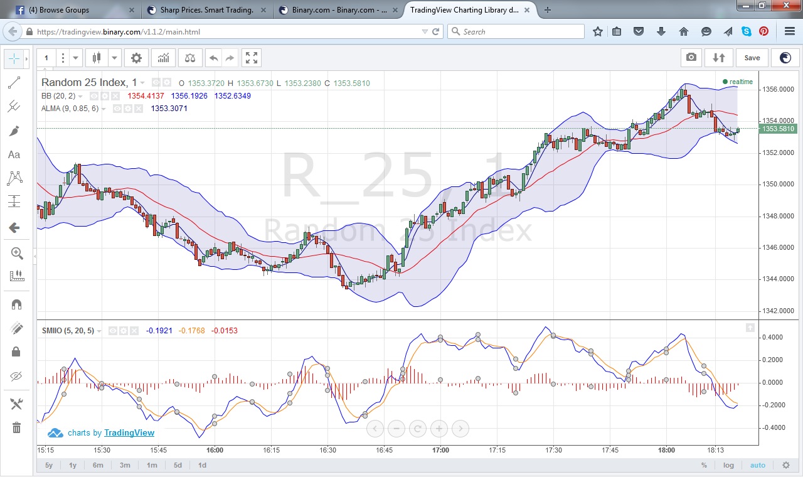Open ALMA indicator format settings

click(127, 109)
